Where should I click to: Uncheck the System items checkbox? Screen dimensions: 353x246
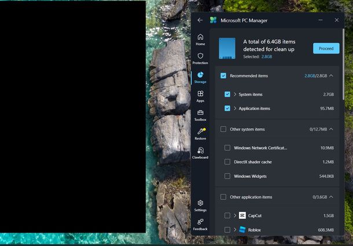tap(227, 94)
